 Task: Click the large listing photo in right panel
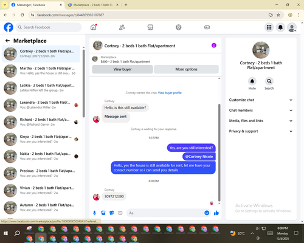coord(261,50)
